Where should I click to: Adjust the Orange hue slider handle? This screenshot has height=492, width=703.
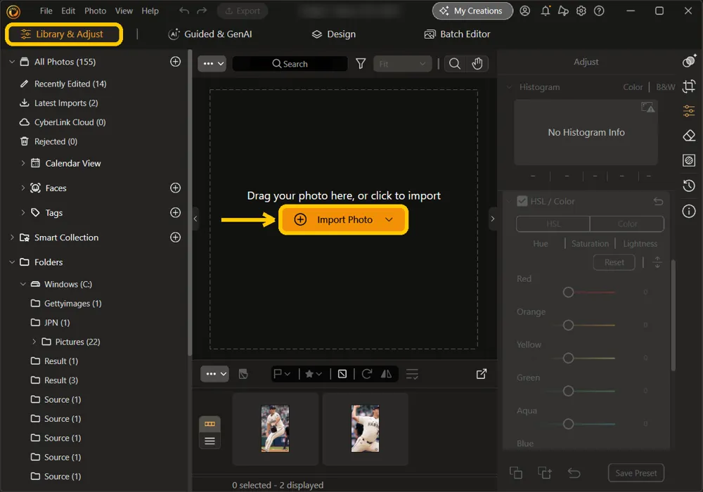coord(568,325)
